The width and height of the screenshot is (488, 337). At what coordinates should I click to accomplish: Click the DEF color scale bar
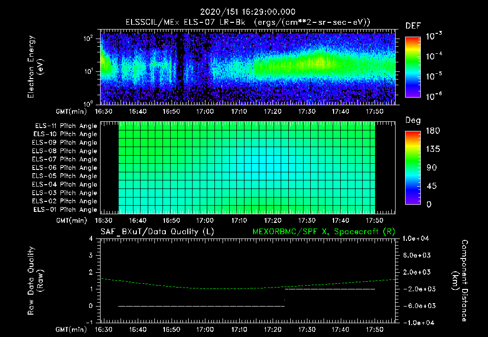(x=413, y=67)
